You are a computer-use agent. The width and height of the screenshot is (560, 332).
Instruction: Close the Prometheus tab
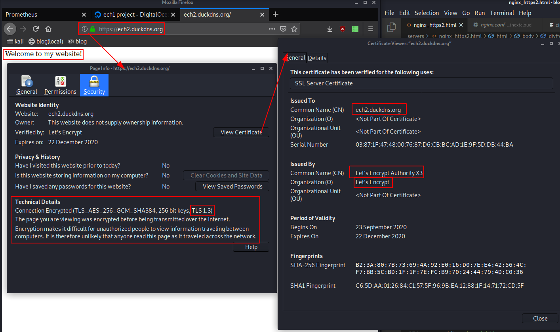(x=84, y=15)
